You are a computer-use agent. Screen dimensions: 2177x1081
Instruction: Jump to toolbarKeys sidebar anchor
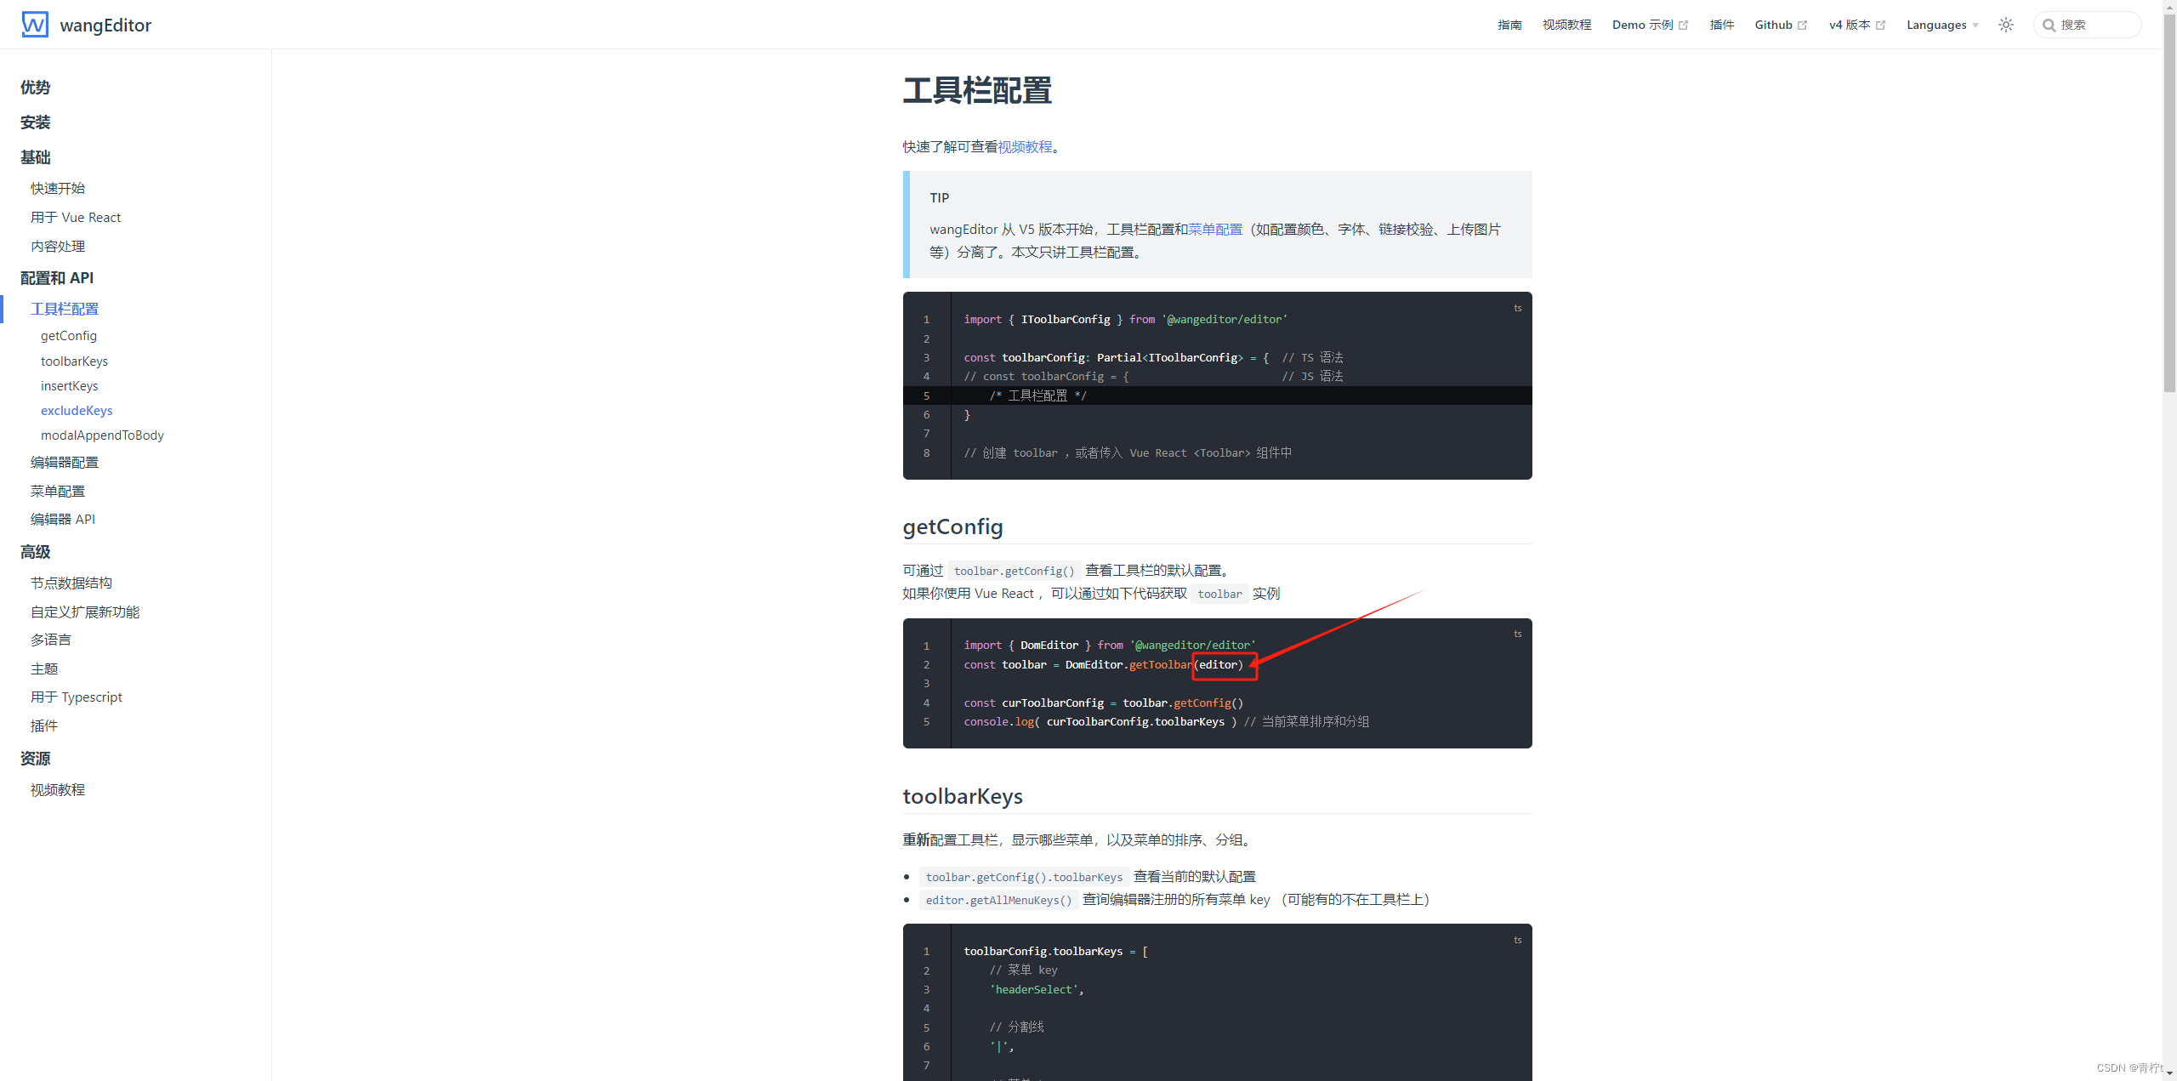(x=74, y=361)
